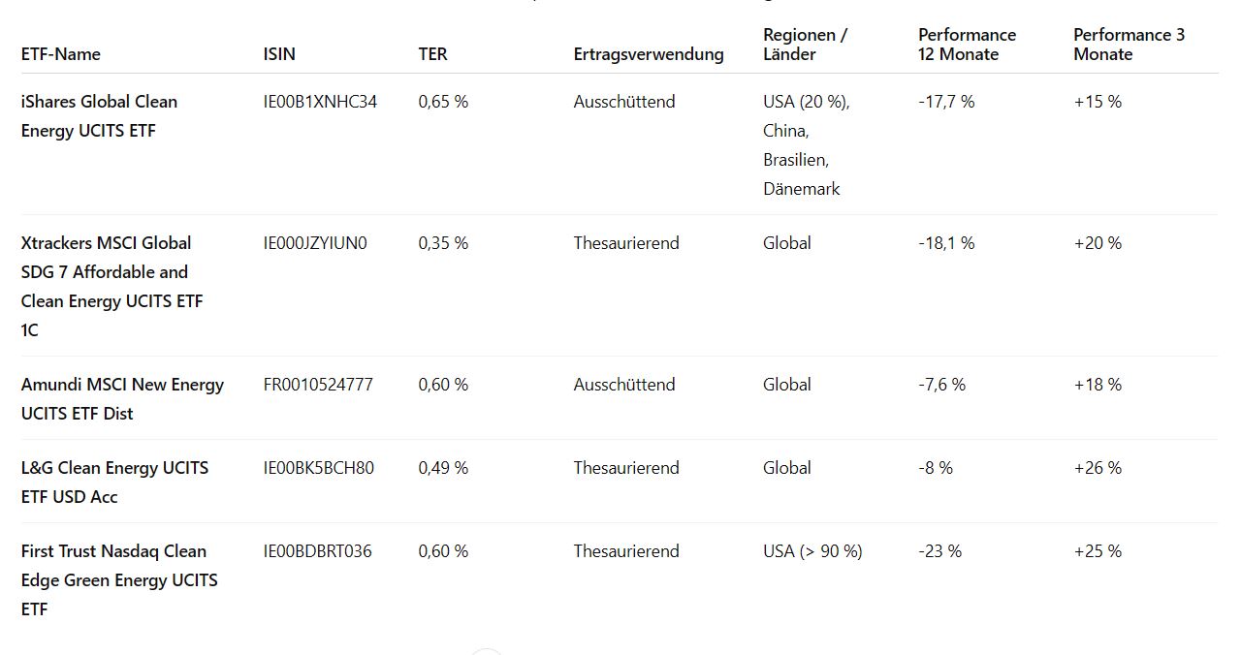Click the Regionen / Länder column header
The width and height of the screenshot is (1241, 655).
point(805,45)
